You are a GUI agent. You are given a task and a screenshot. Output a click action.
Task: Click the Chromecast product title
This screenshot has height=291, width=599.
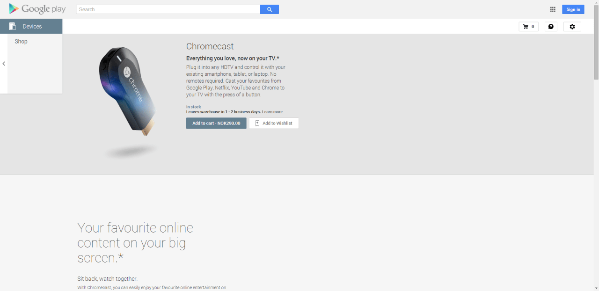click(210, 46)
